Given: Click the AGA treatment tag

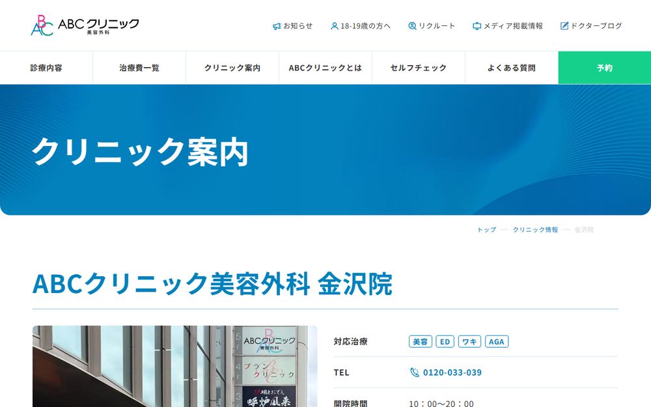Looking at the screenshot, I should tap(497, 341).
